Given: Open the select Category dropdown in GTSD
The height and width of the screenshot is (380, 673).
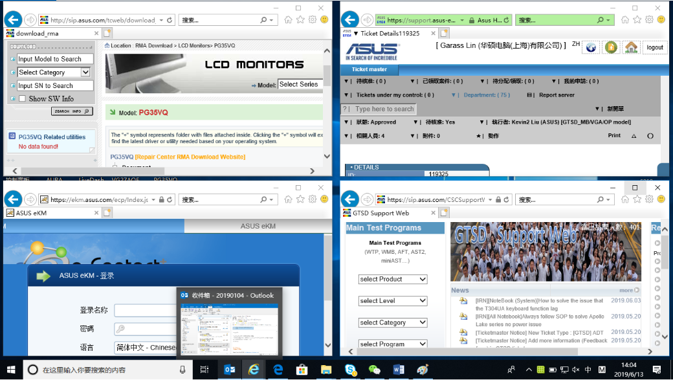Looking at the screenshot, I should pyautogui.click(x=393, y=322).
